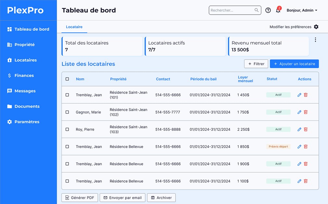Click the Générer PDF button
328x204 pixels.
point(80,198)
